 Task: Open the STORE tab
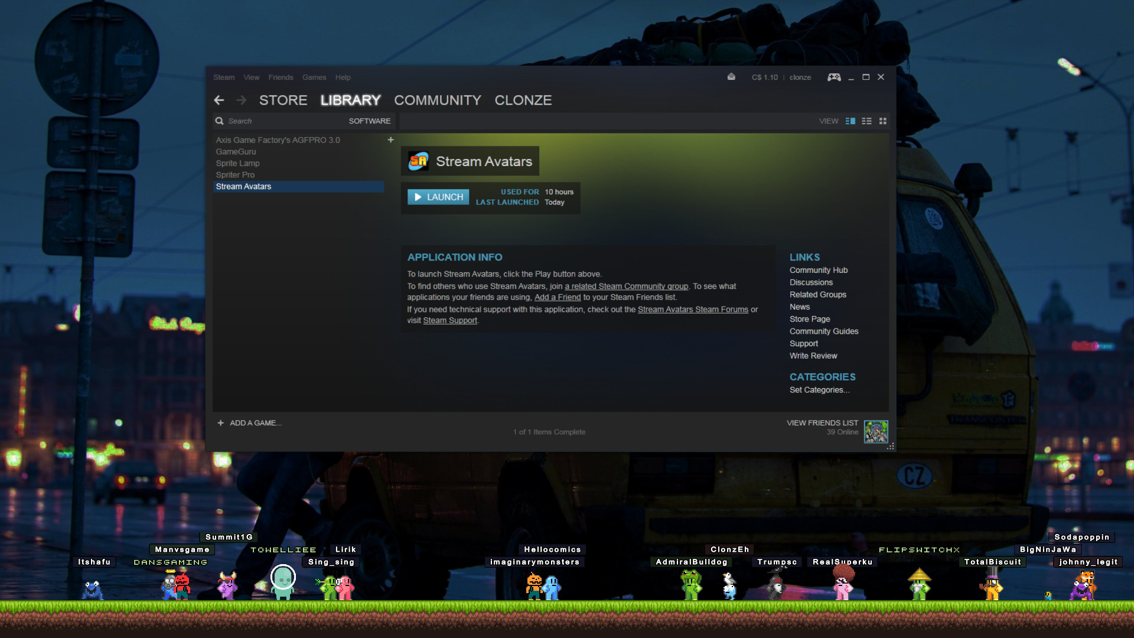pos(282,100)
